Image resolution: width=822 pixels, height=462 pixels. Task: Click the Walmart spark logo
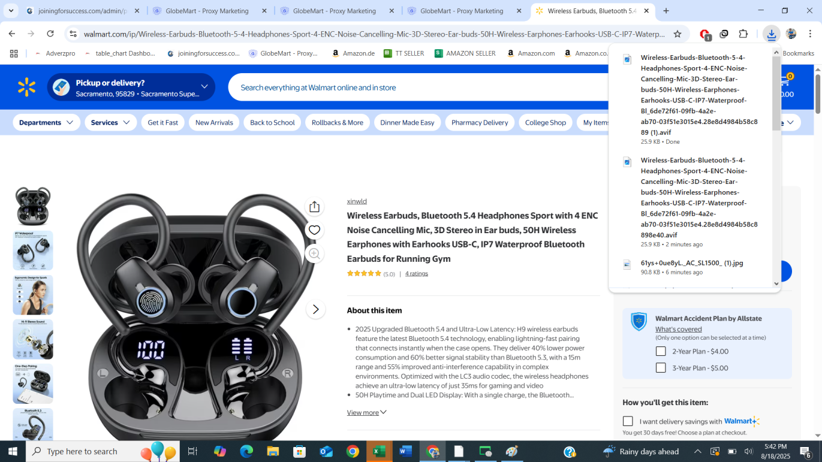[26, 87]
